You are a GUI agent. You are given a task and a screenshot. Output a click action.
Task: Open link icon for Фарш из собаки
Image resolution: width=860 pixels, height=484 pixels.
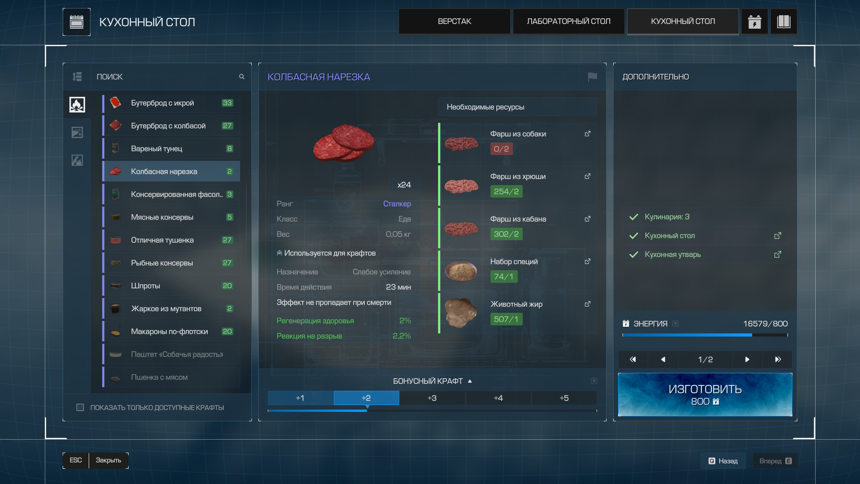tap(587, 134)
